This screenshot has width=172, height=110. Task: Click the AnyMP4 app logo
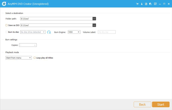(4, 4)
